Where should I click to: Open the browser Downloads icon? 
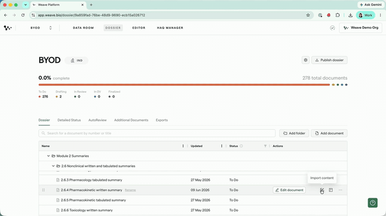coord(350,15)
